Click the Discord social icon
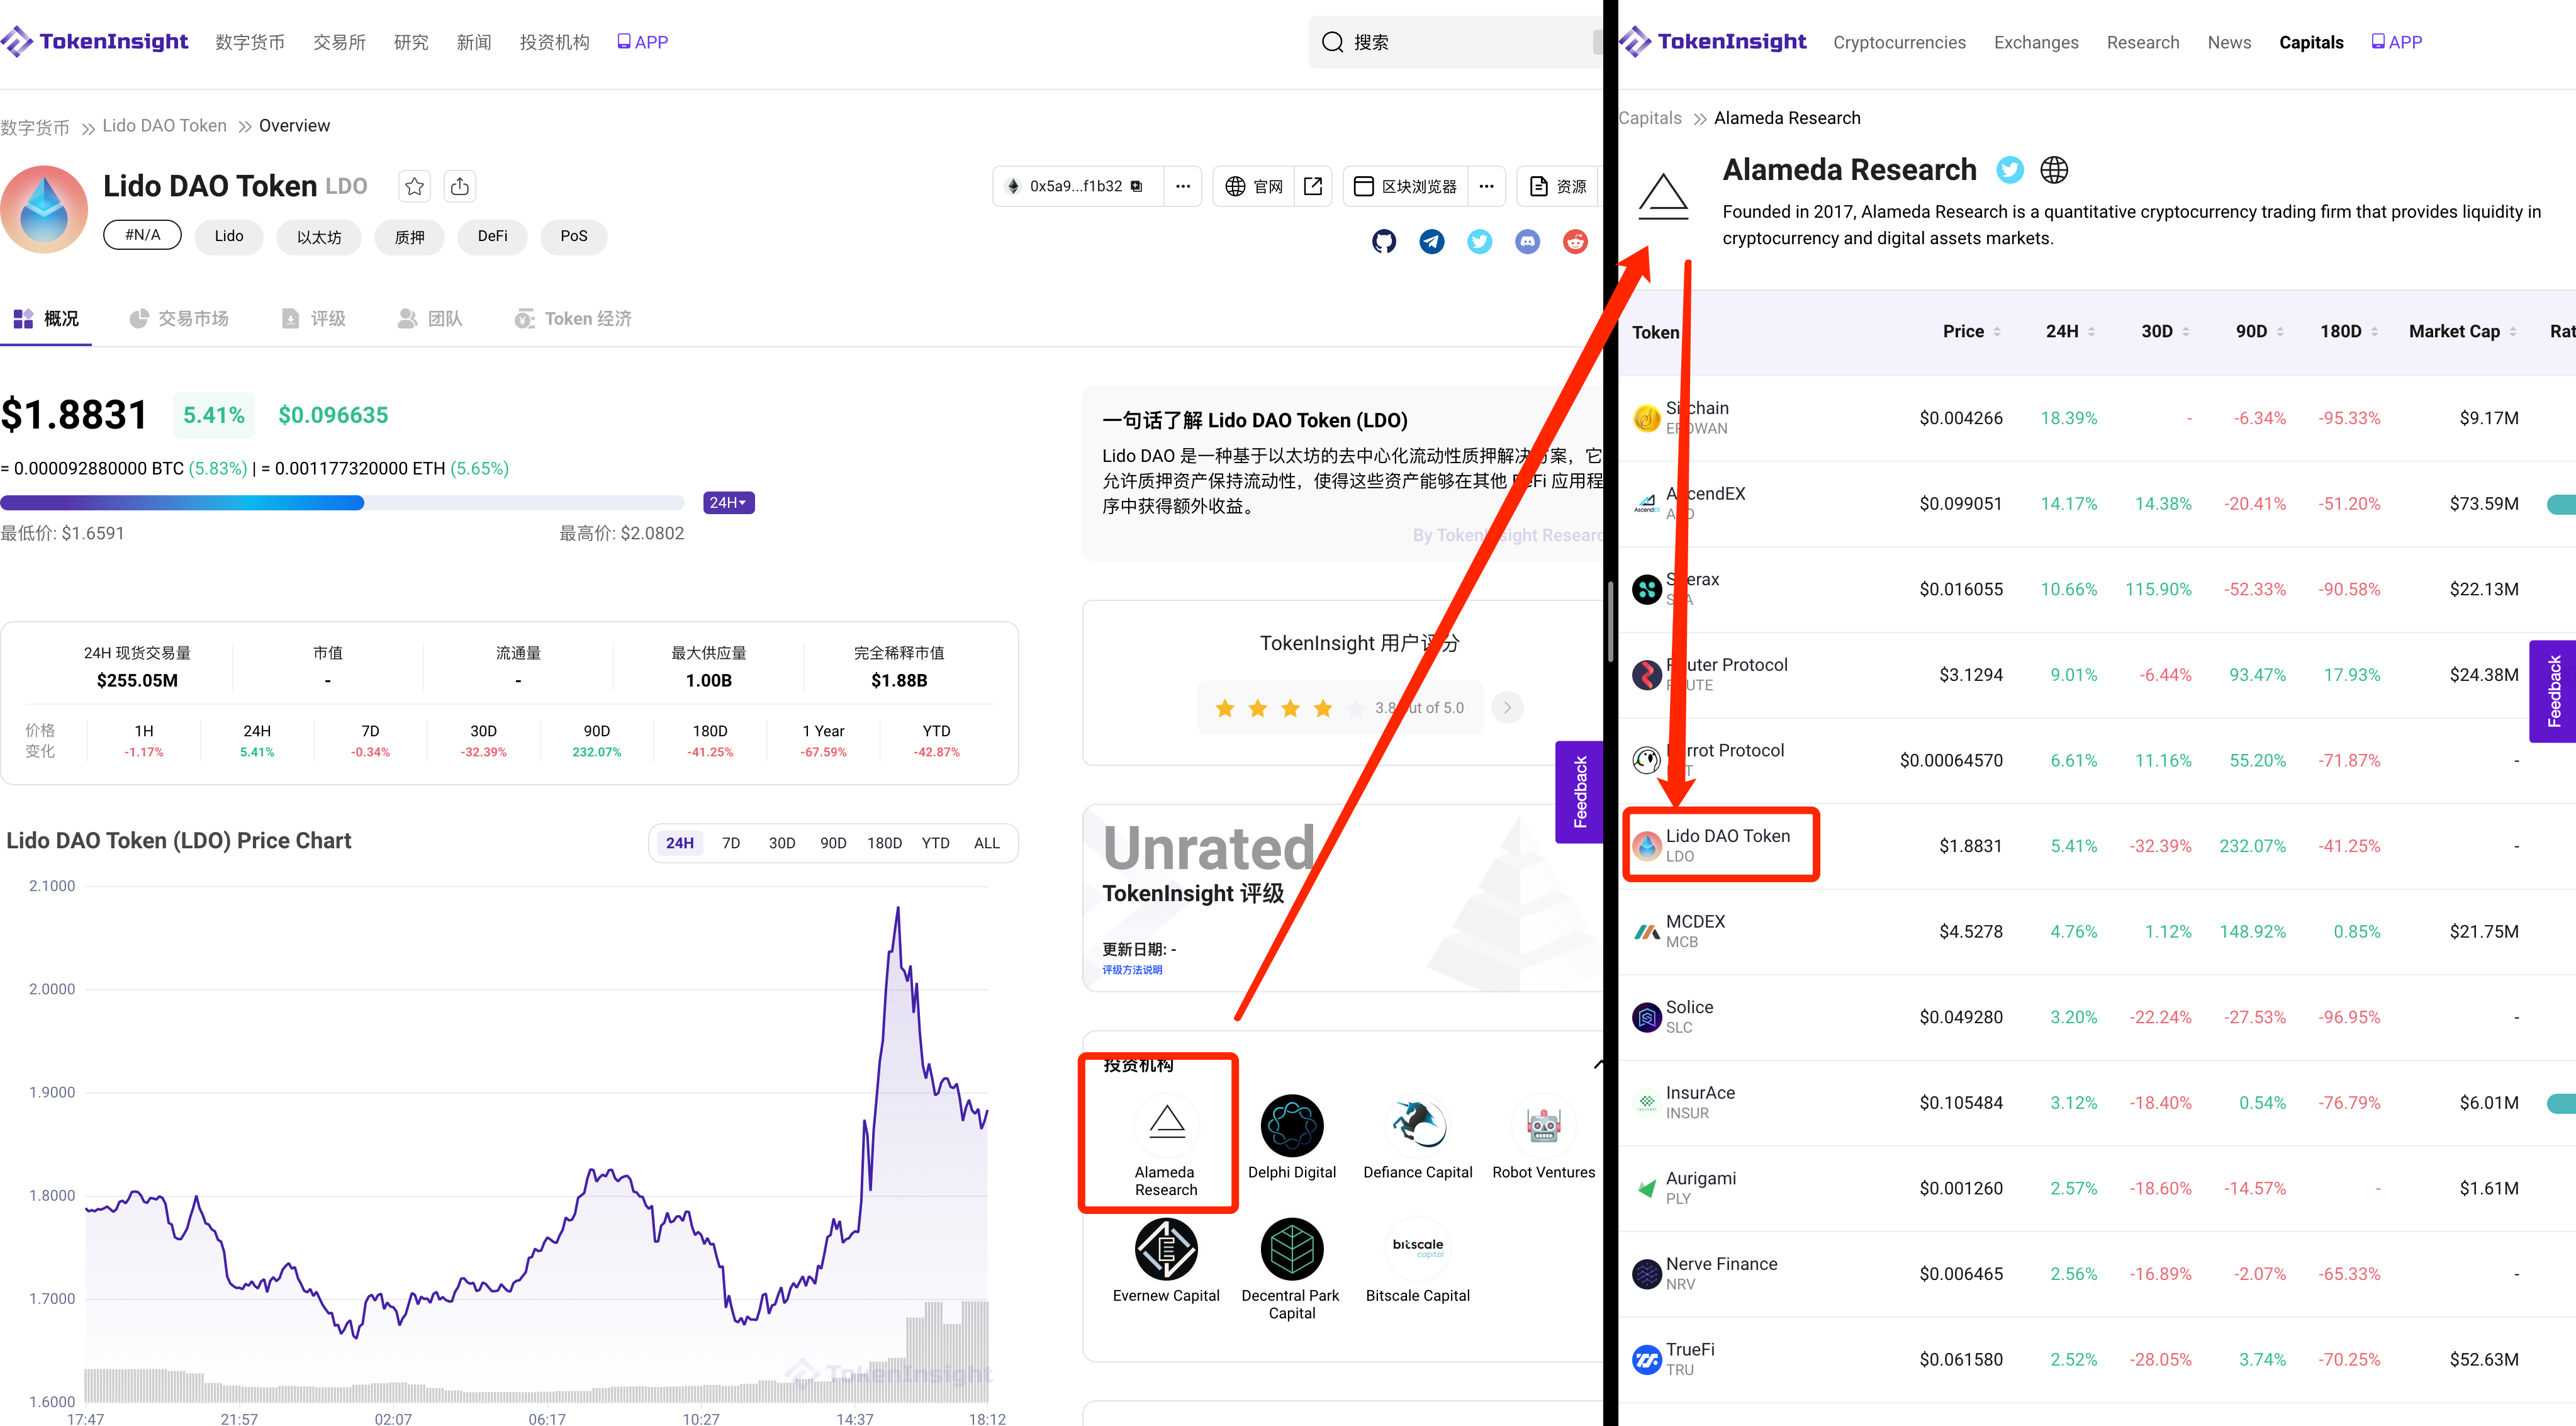The width and height of the screenshot is (2576, 1426). 1527,241
